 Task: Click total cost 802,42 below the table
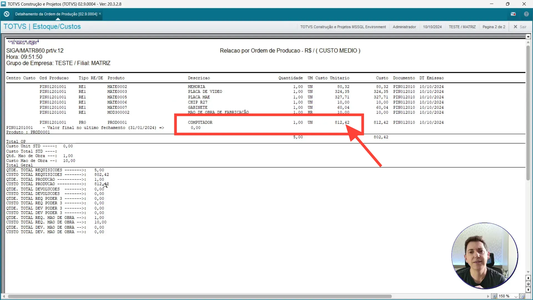[381, 137]
